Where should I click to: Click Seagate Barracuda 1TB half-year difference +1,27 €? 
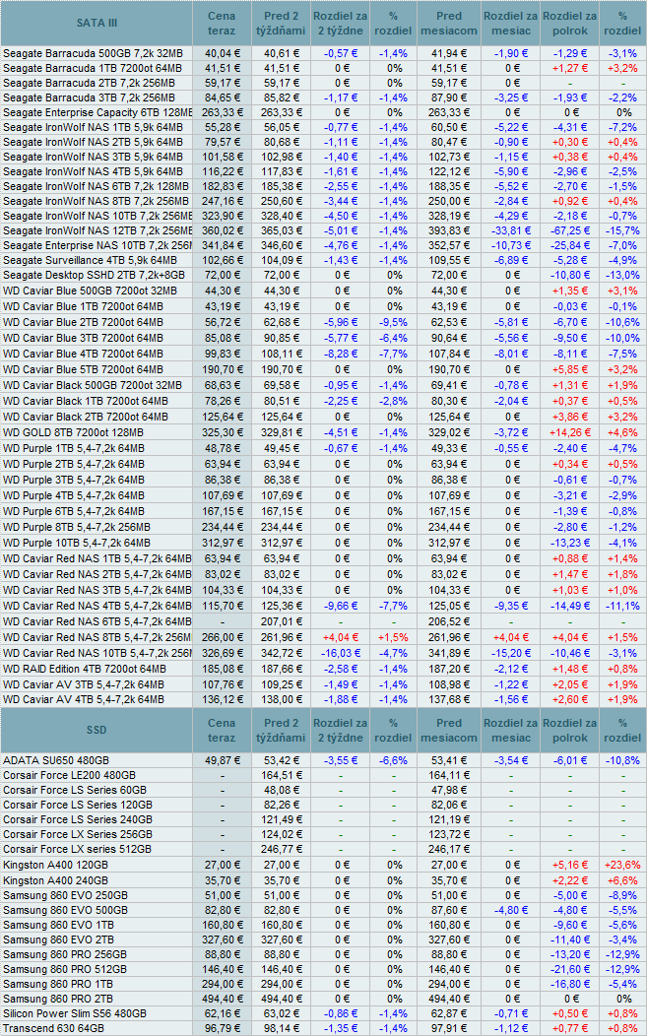[569, 68]
